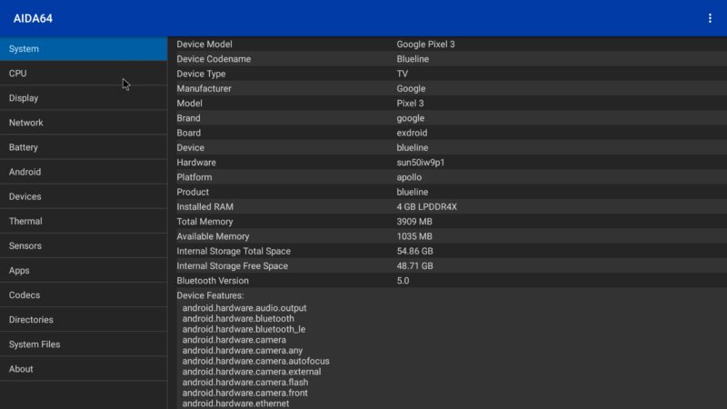Select the Manufacturer row label
This screenshot has height=409, width=727.
[204, 88]
